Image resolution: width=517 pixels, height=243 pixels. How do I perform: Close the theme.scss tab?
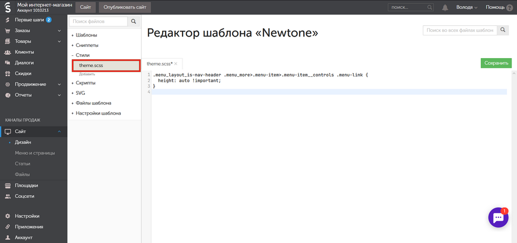coord(176,63)
